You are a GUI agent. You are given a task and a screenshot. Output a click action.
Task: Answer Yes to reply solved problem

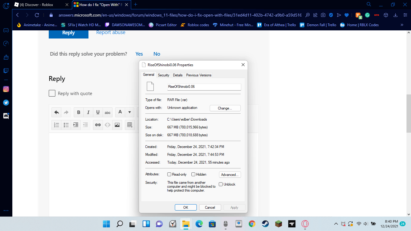click(x=139, y=54)
